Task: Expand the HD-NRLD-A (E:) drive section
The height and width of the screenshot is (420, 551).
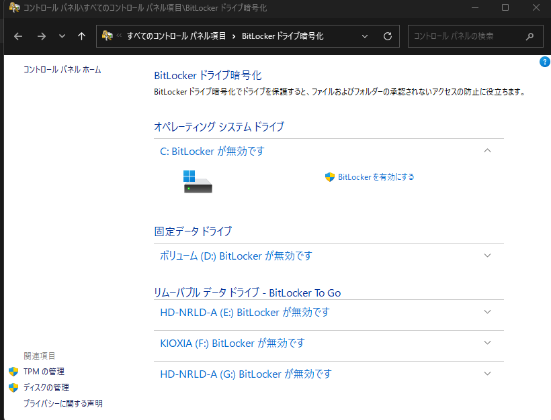Action: click(x=488, y=312)
